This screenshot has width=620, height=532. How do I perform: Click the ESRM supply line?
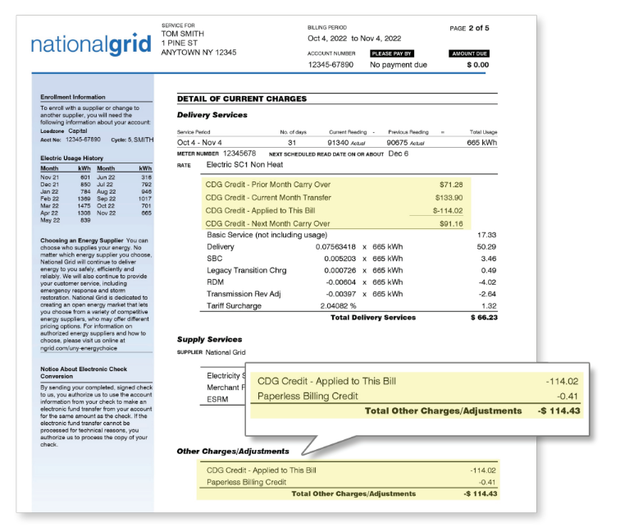(217, 399)
